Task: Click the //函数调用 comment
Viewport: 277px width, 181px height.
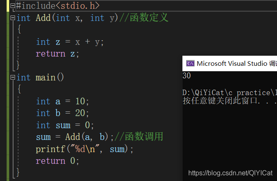Action: (x=139, y=137)
